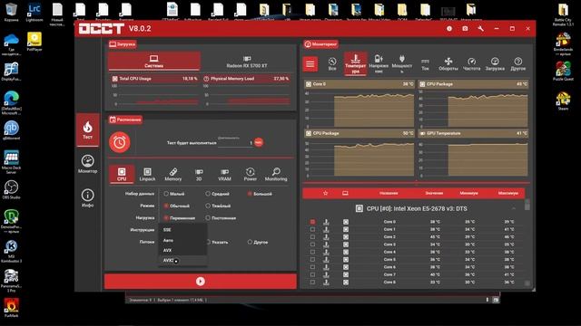This screenshot has height=326, width=581.
Task: Open the Инфо section in sidebar
Action: click(87, 198)
